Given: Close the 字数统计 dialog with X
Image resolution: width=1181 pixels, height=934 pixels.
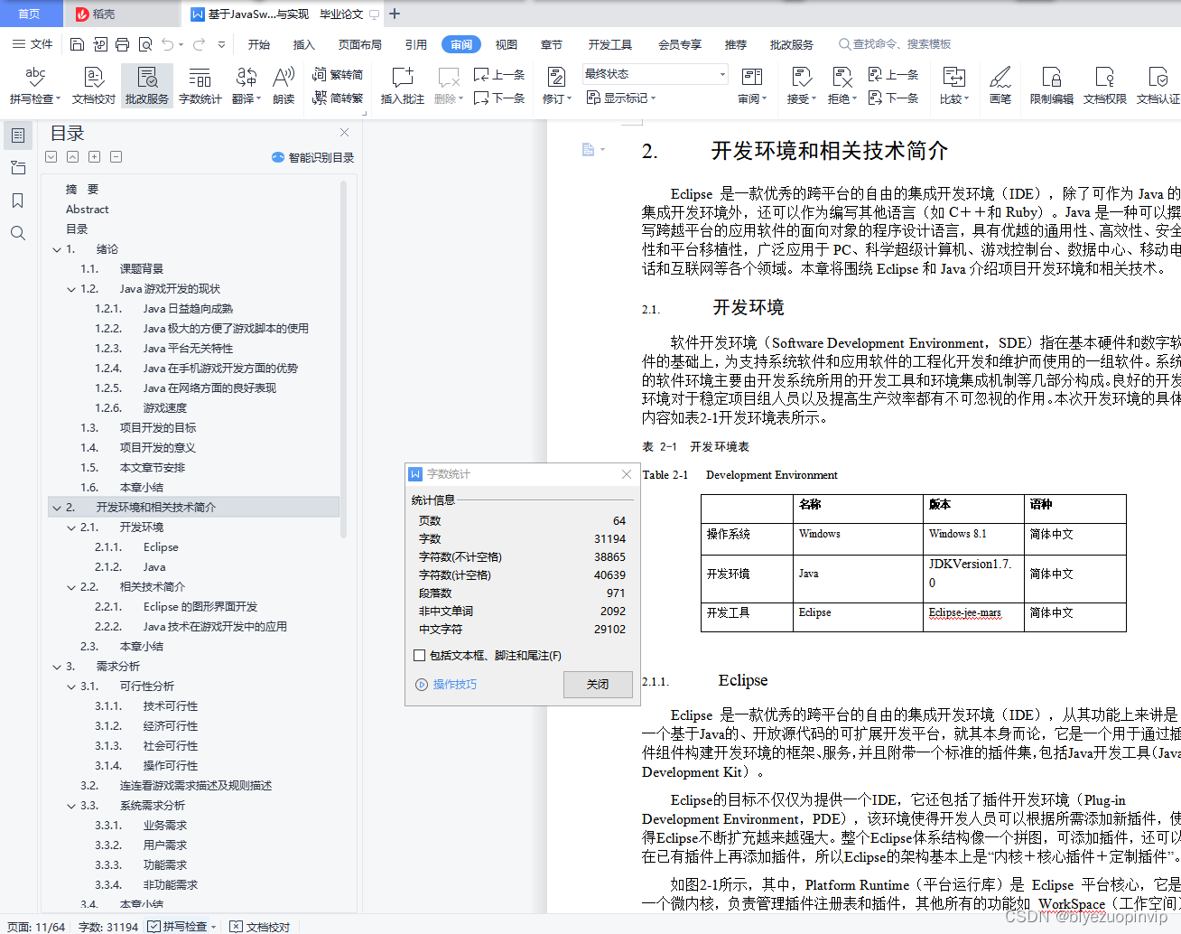Looking at the screenshot, I should (626, 474).
